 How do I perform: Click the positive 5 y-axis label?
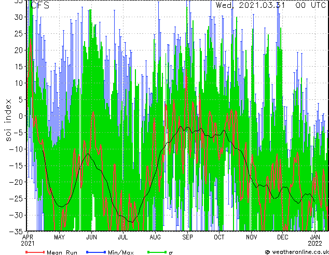point(20,99)
